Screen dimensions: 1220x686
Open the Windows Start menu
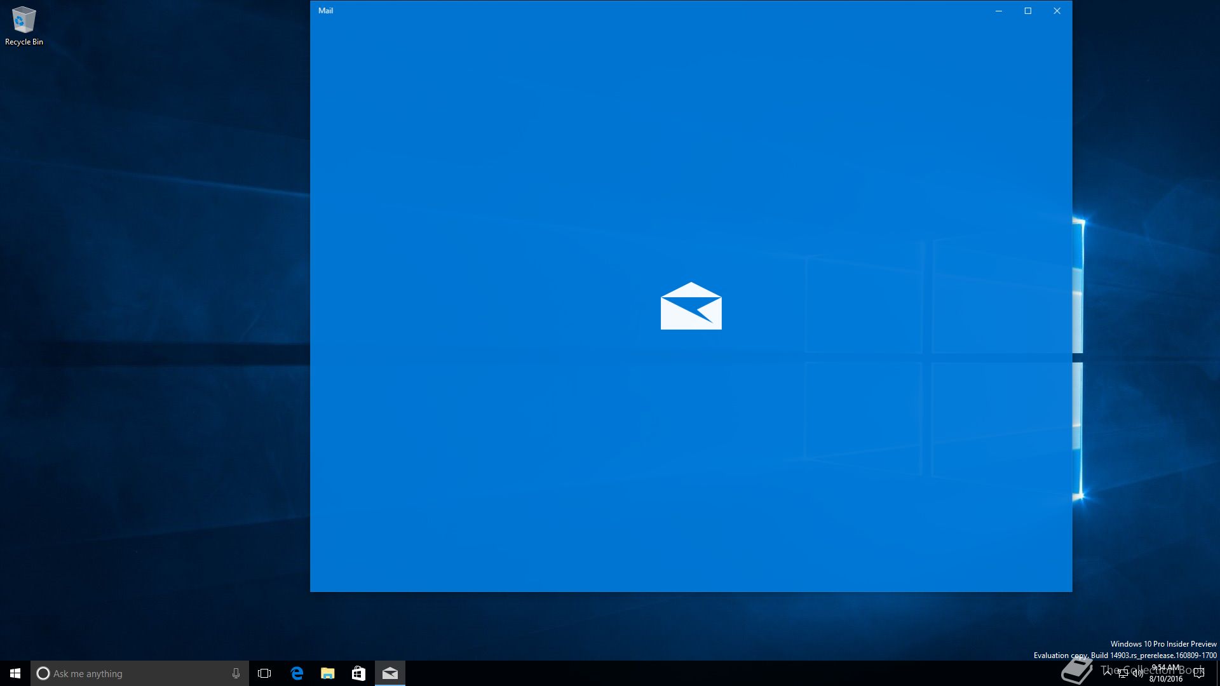tap(15, 673)
